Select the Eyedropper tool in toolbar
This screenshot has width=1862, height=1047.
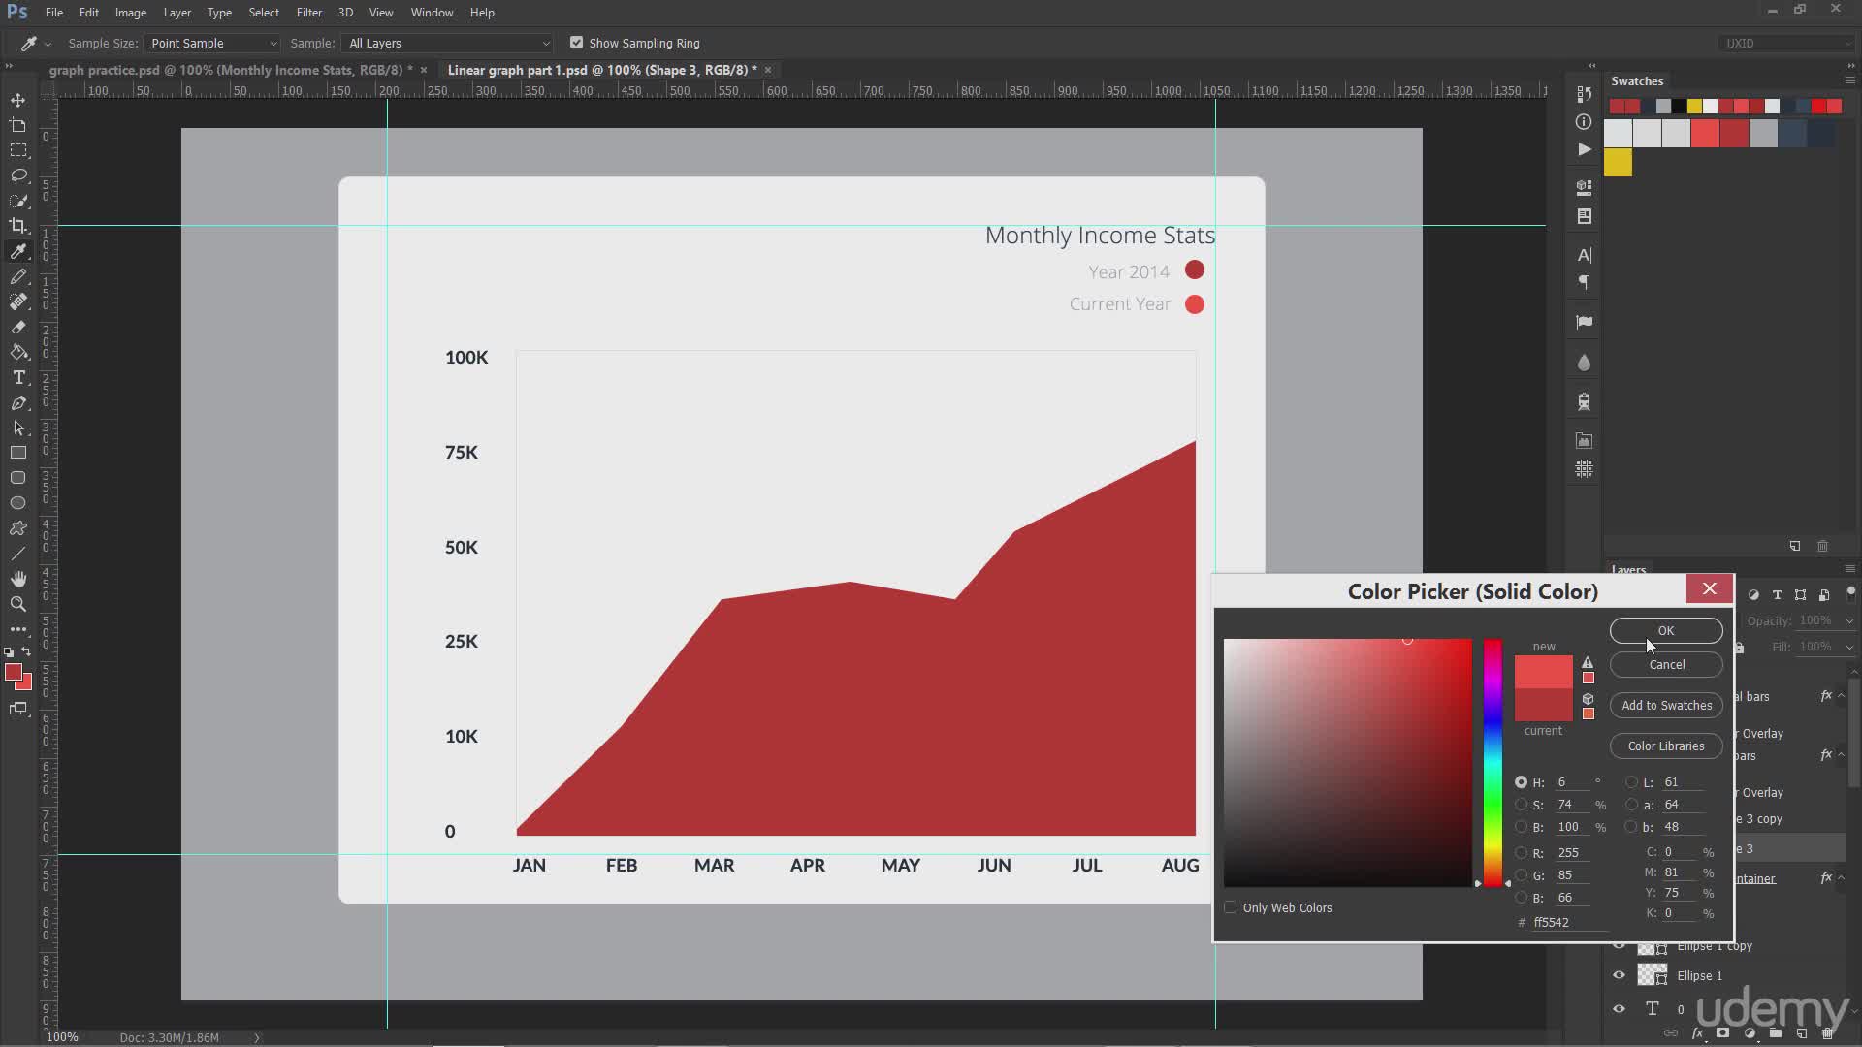[x=18, y=251]
